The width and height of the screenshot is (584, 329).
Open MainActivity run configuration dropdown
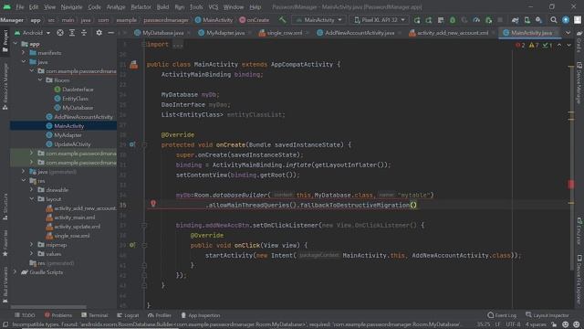click(x=318, y=20)
